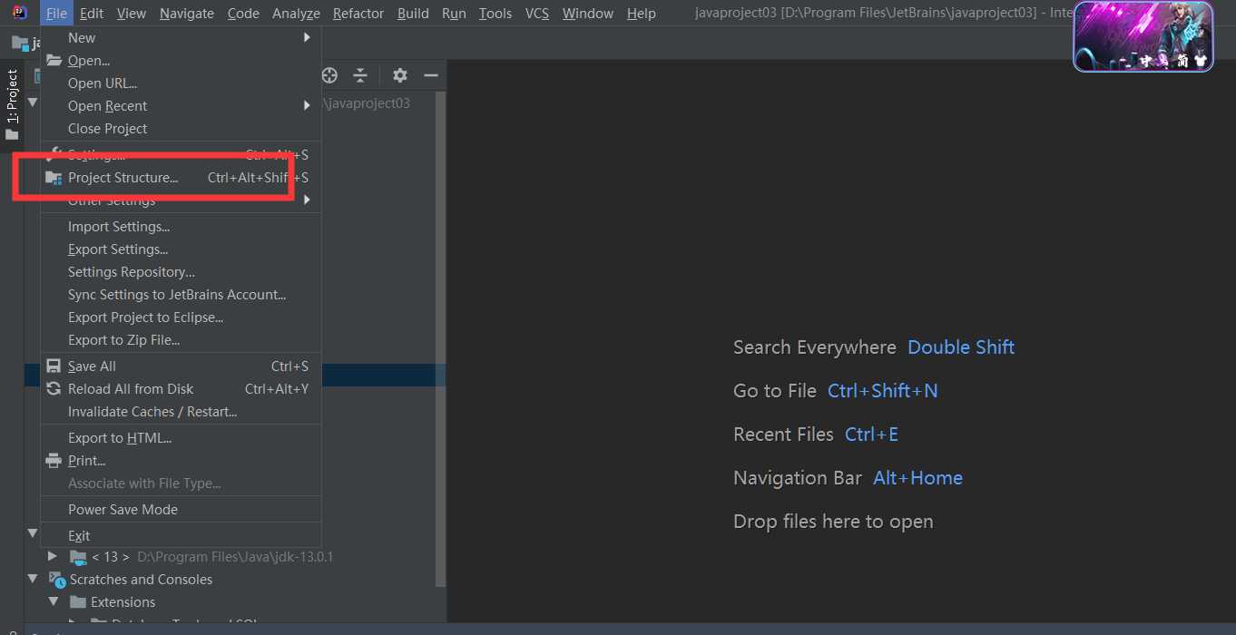Viewport: 1236px width, 635px height.
Task: Open the Code menu
Action: pyautogui.click(x=243, y=14)
